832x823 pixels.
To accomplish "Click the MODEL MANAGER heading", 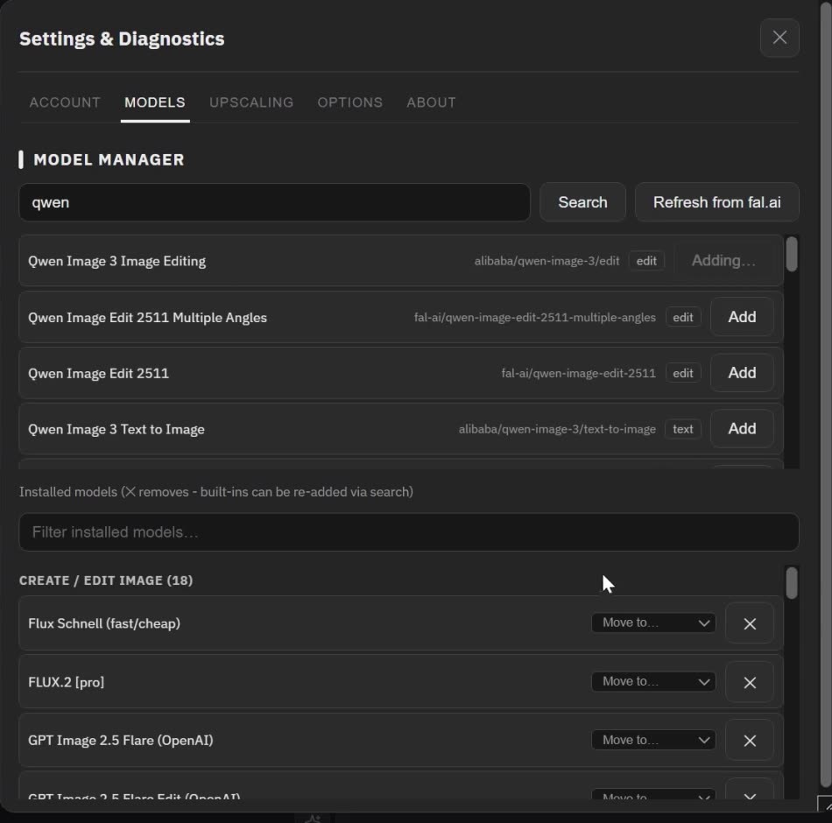I will pos(109,159).
